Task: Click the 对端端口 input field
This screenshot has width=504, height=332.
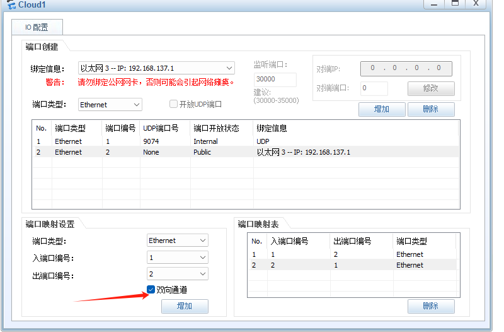Action: click(374, 88)
